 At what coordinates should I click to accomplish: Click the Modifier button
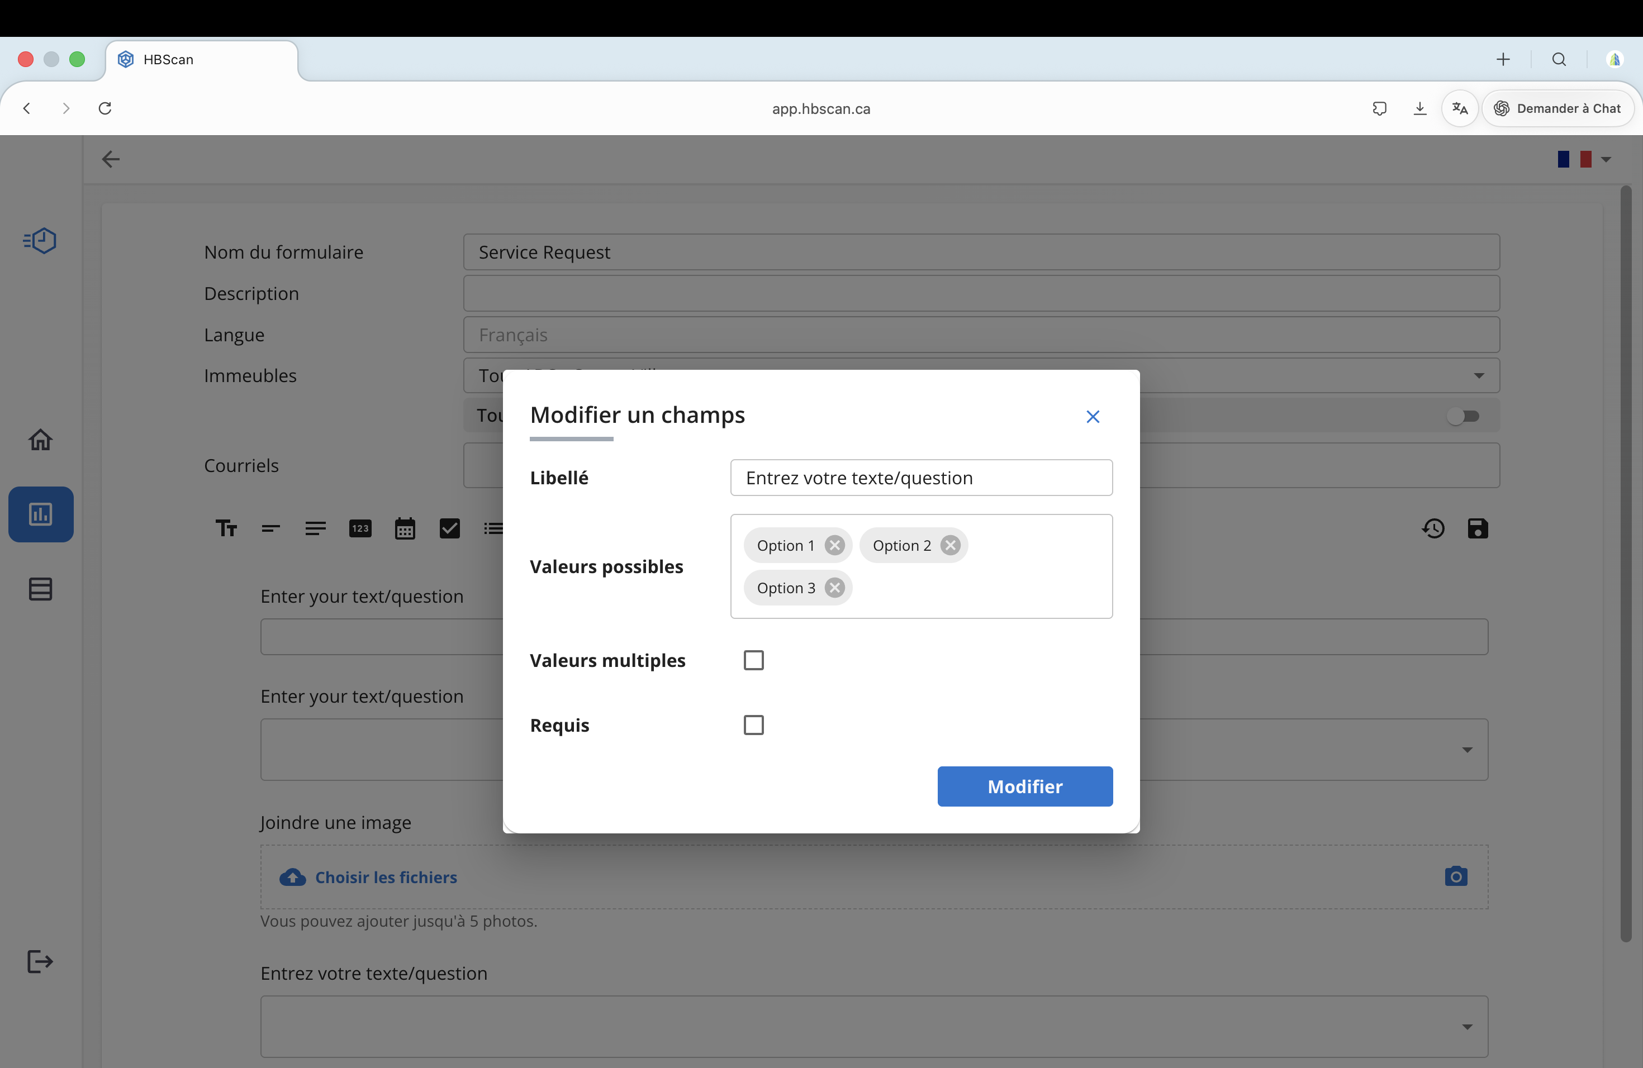coord(1024,786)
